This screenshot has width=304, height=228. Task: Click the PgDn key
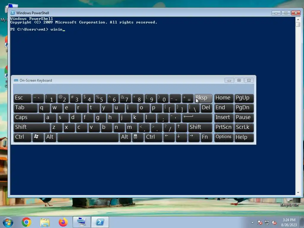[x=244, y=108]
